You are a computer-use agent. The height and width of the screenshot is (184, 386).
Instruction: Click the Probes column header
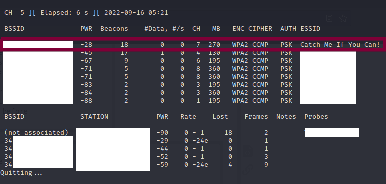[x=316, y=117]
